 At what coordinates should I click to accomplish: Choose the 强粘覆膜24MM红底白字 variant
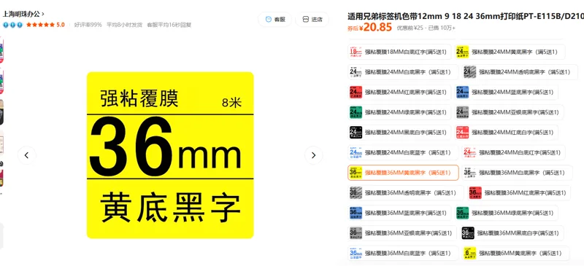(506, 132)
